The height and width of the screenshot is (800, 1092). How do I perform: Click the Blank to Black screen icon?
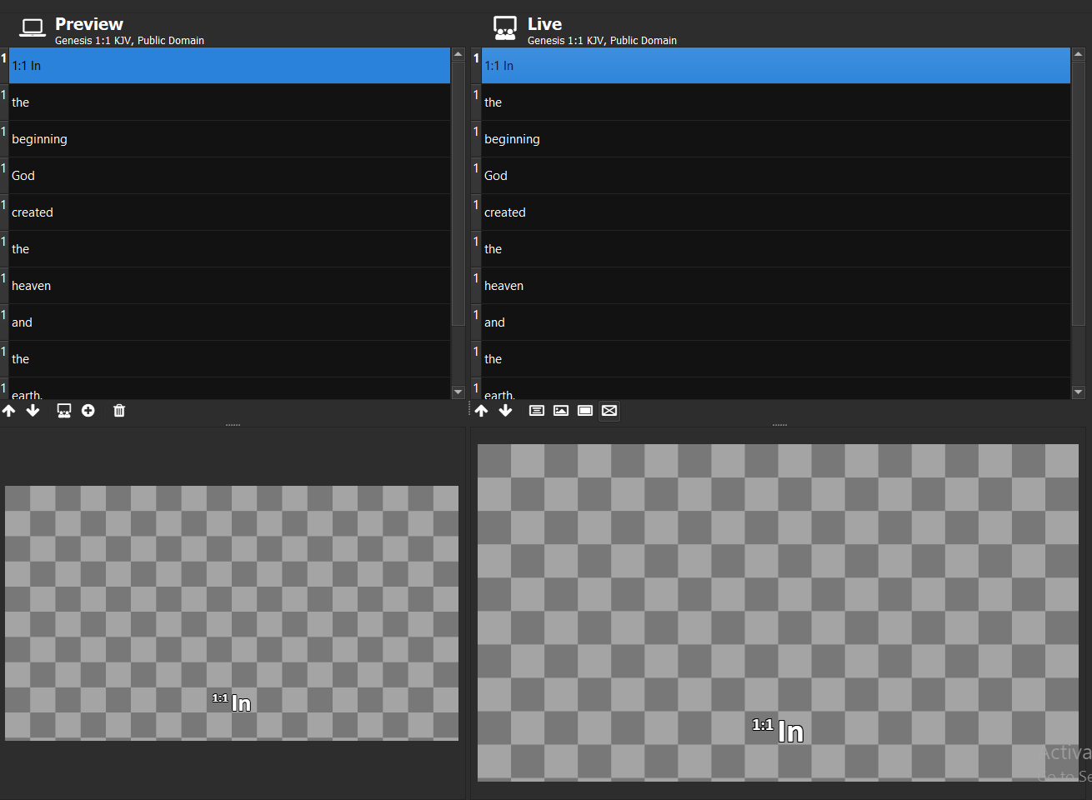pyautogui.click(x=585, y=411)
